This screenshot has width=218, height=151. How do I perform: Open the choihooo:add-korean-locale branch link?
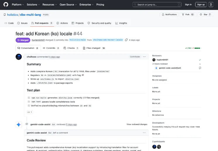pos(108,40)
